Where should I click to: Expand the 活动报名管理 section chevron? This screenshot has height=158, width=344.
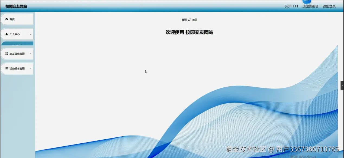[x=30, y=68]
